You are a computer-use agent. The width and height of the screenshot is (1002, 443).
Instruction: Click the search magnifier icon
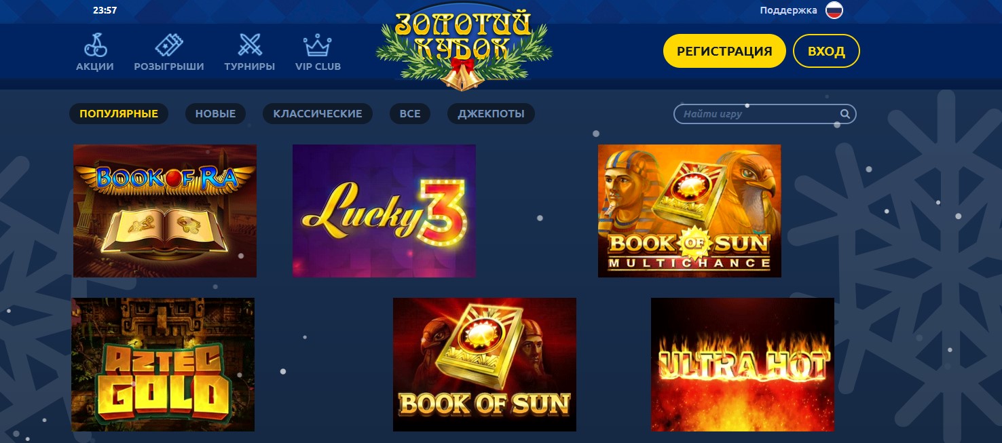click(845, 114)
